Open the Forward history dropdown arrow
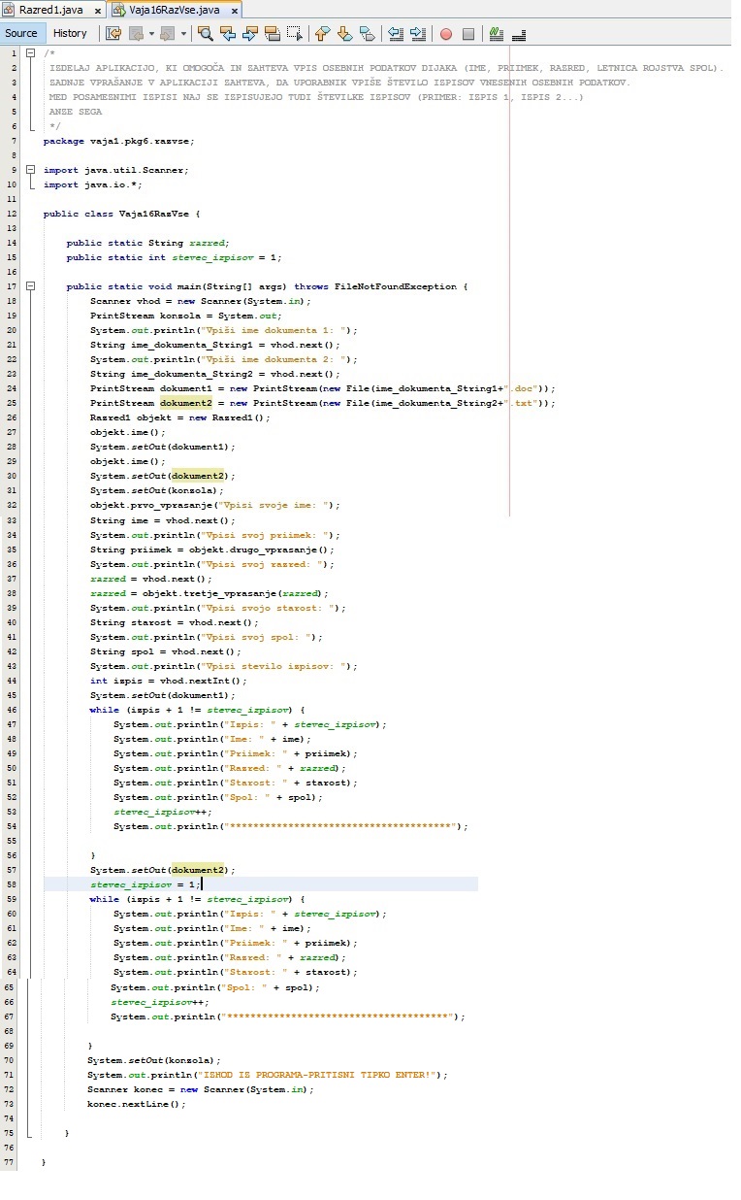 (x=183, y=34)
